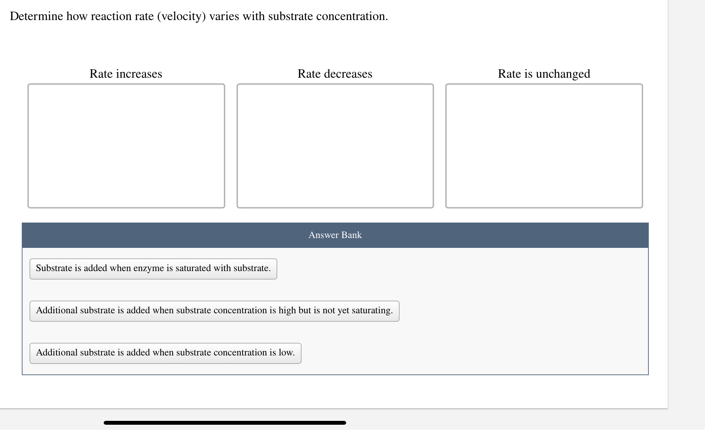Click the word 'Determine' in the question

36,16
